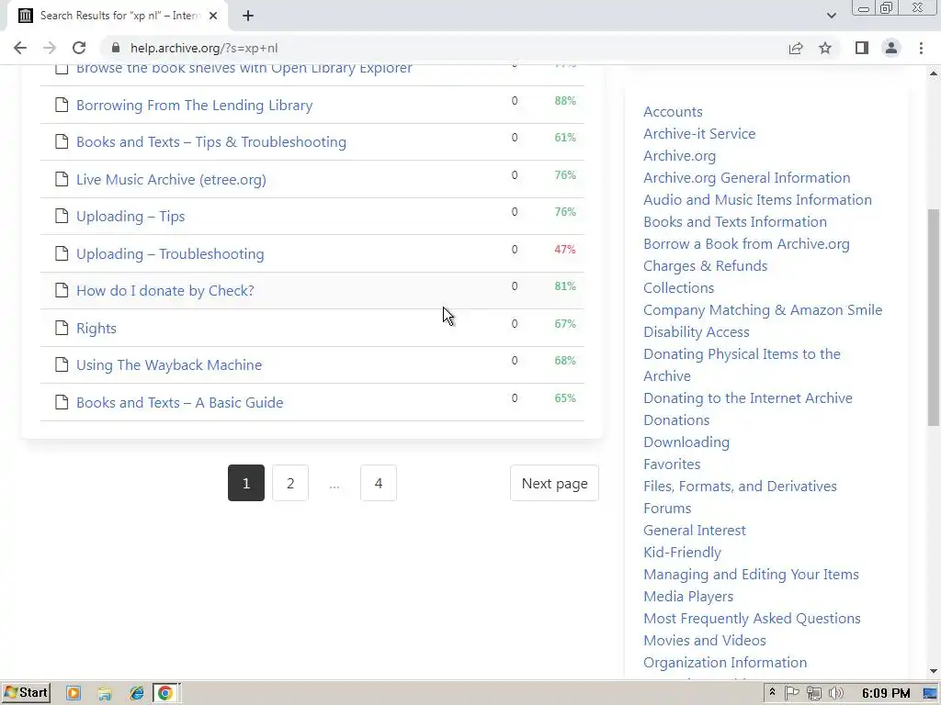Open a new tab with plus icon

point(248,16)
